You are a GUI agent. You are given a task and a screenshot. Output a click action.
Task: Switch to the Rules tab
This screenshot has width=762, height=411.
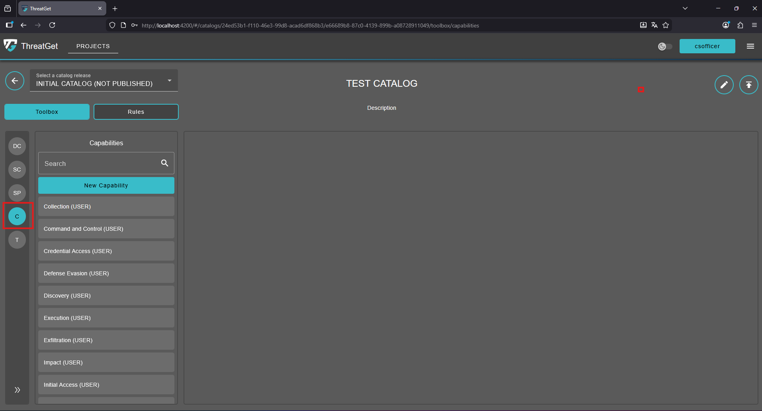[x=136, y=112]
